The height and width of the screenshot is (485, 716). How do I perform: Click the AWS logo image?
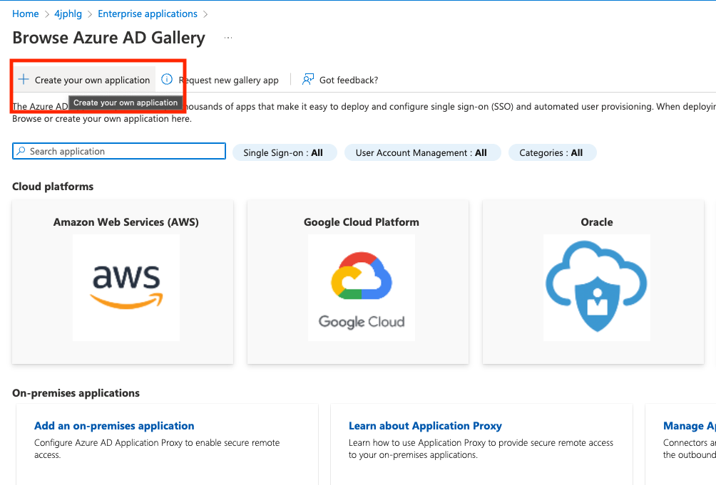(x=126, y=288)
